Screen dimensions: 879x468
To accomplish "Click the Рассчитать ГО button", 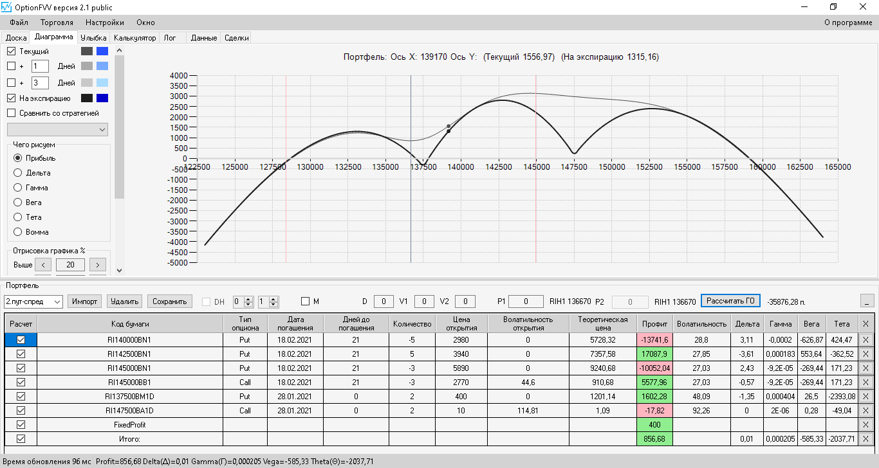I will pos(730,301).
